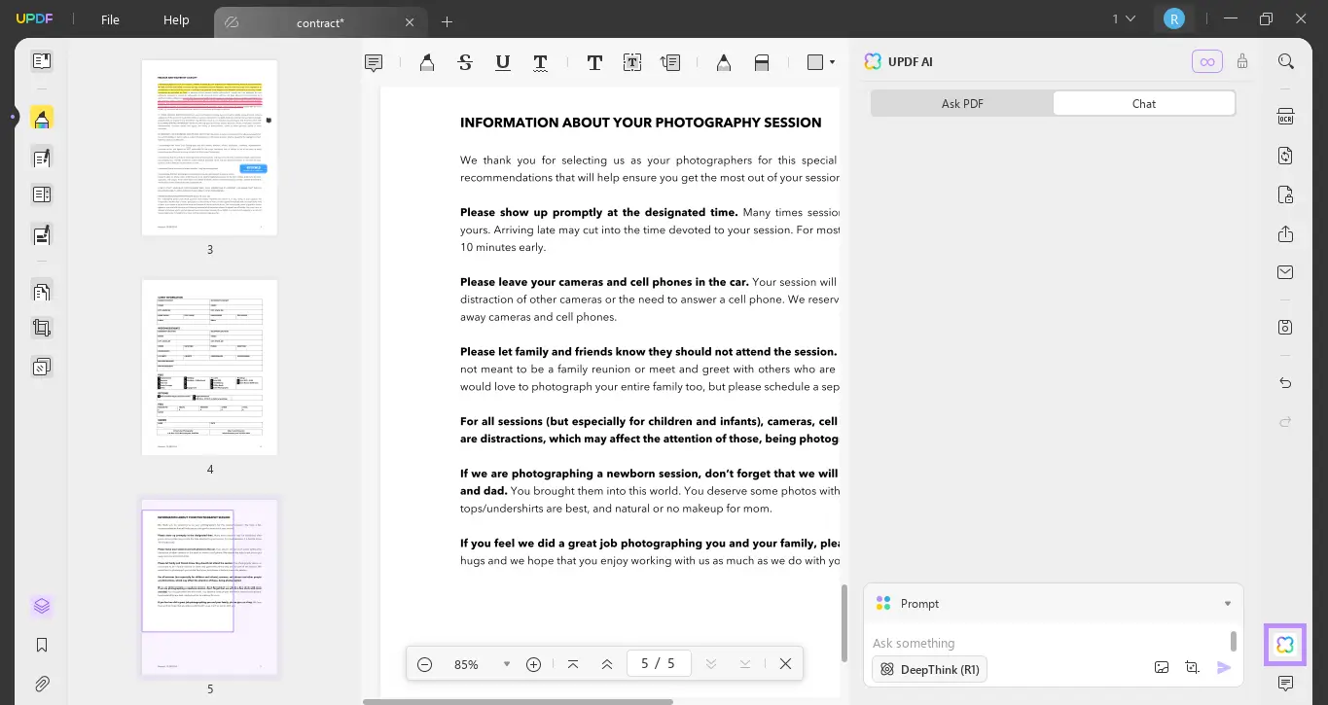Select the contract* document tab

(320, 22)
